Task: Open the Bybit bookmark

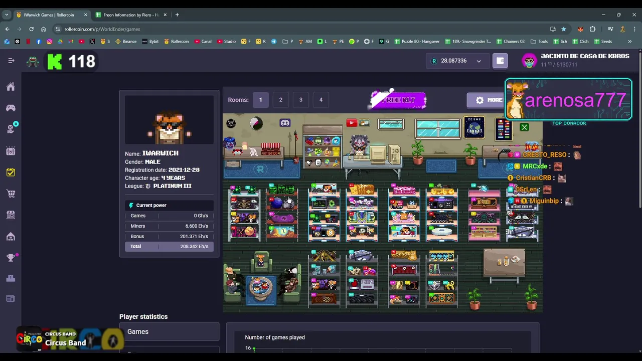Action: pos(150,41)
